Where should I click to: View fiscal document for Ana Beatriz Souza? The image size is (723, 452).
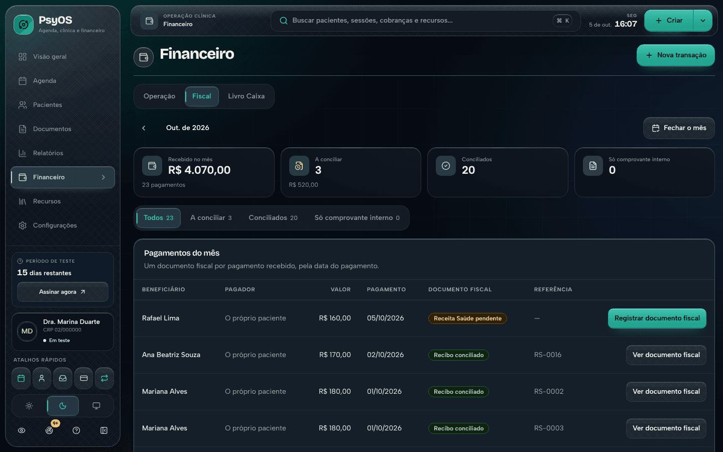[x=666, y=355]
